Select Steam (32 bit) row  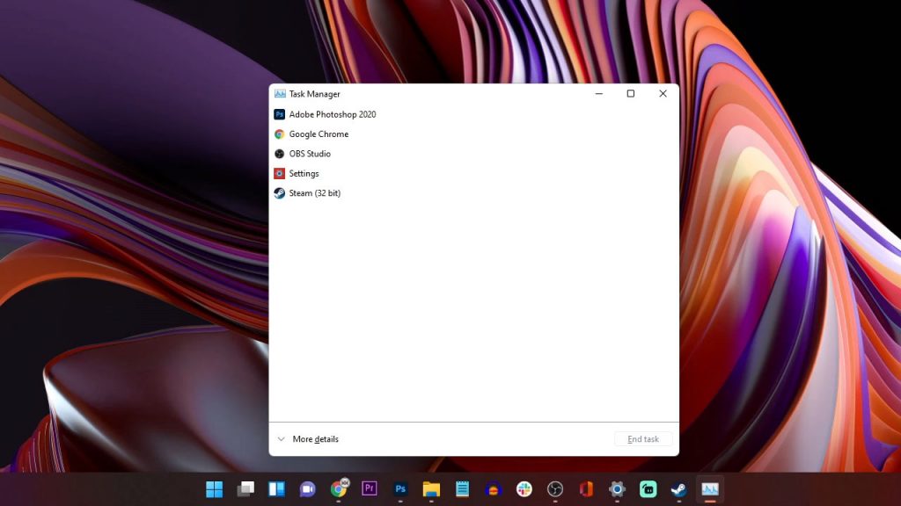pos(474,192)
